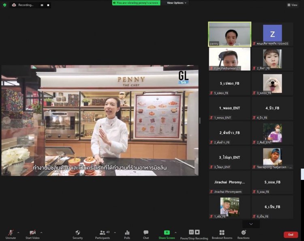Viewport: 304px width, 241px height.
Task: Select tile of participant in purple with mask
Action: click(x=272, y=133)
